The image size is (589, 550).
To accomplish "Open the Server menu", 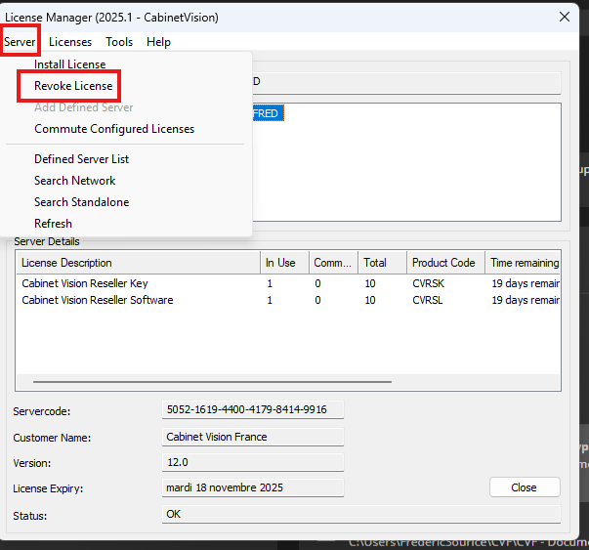I will (20, 42).
